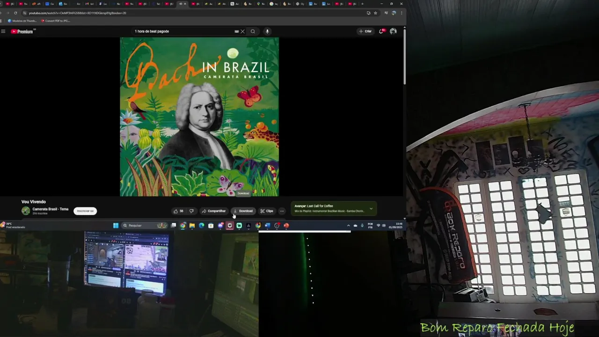Like the video
599x337 pixels.
[178, 211]
